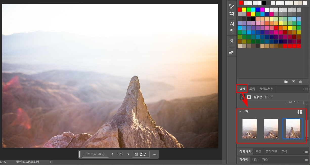Pick the pure cyan swatch
310x165 pixels.
pyautogui.click(x=253, y=10)
